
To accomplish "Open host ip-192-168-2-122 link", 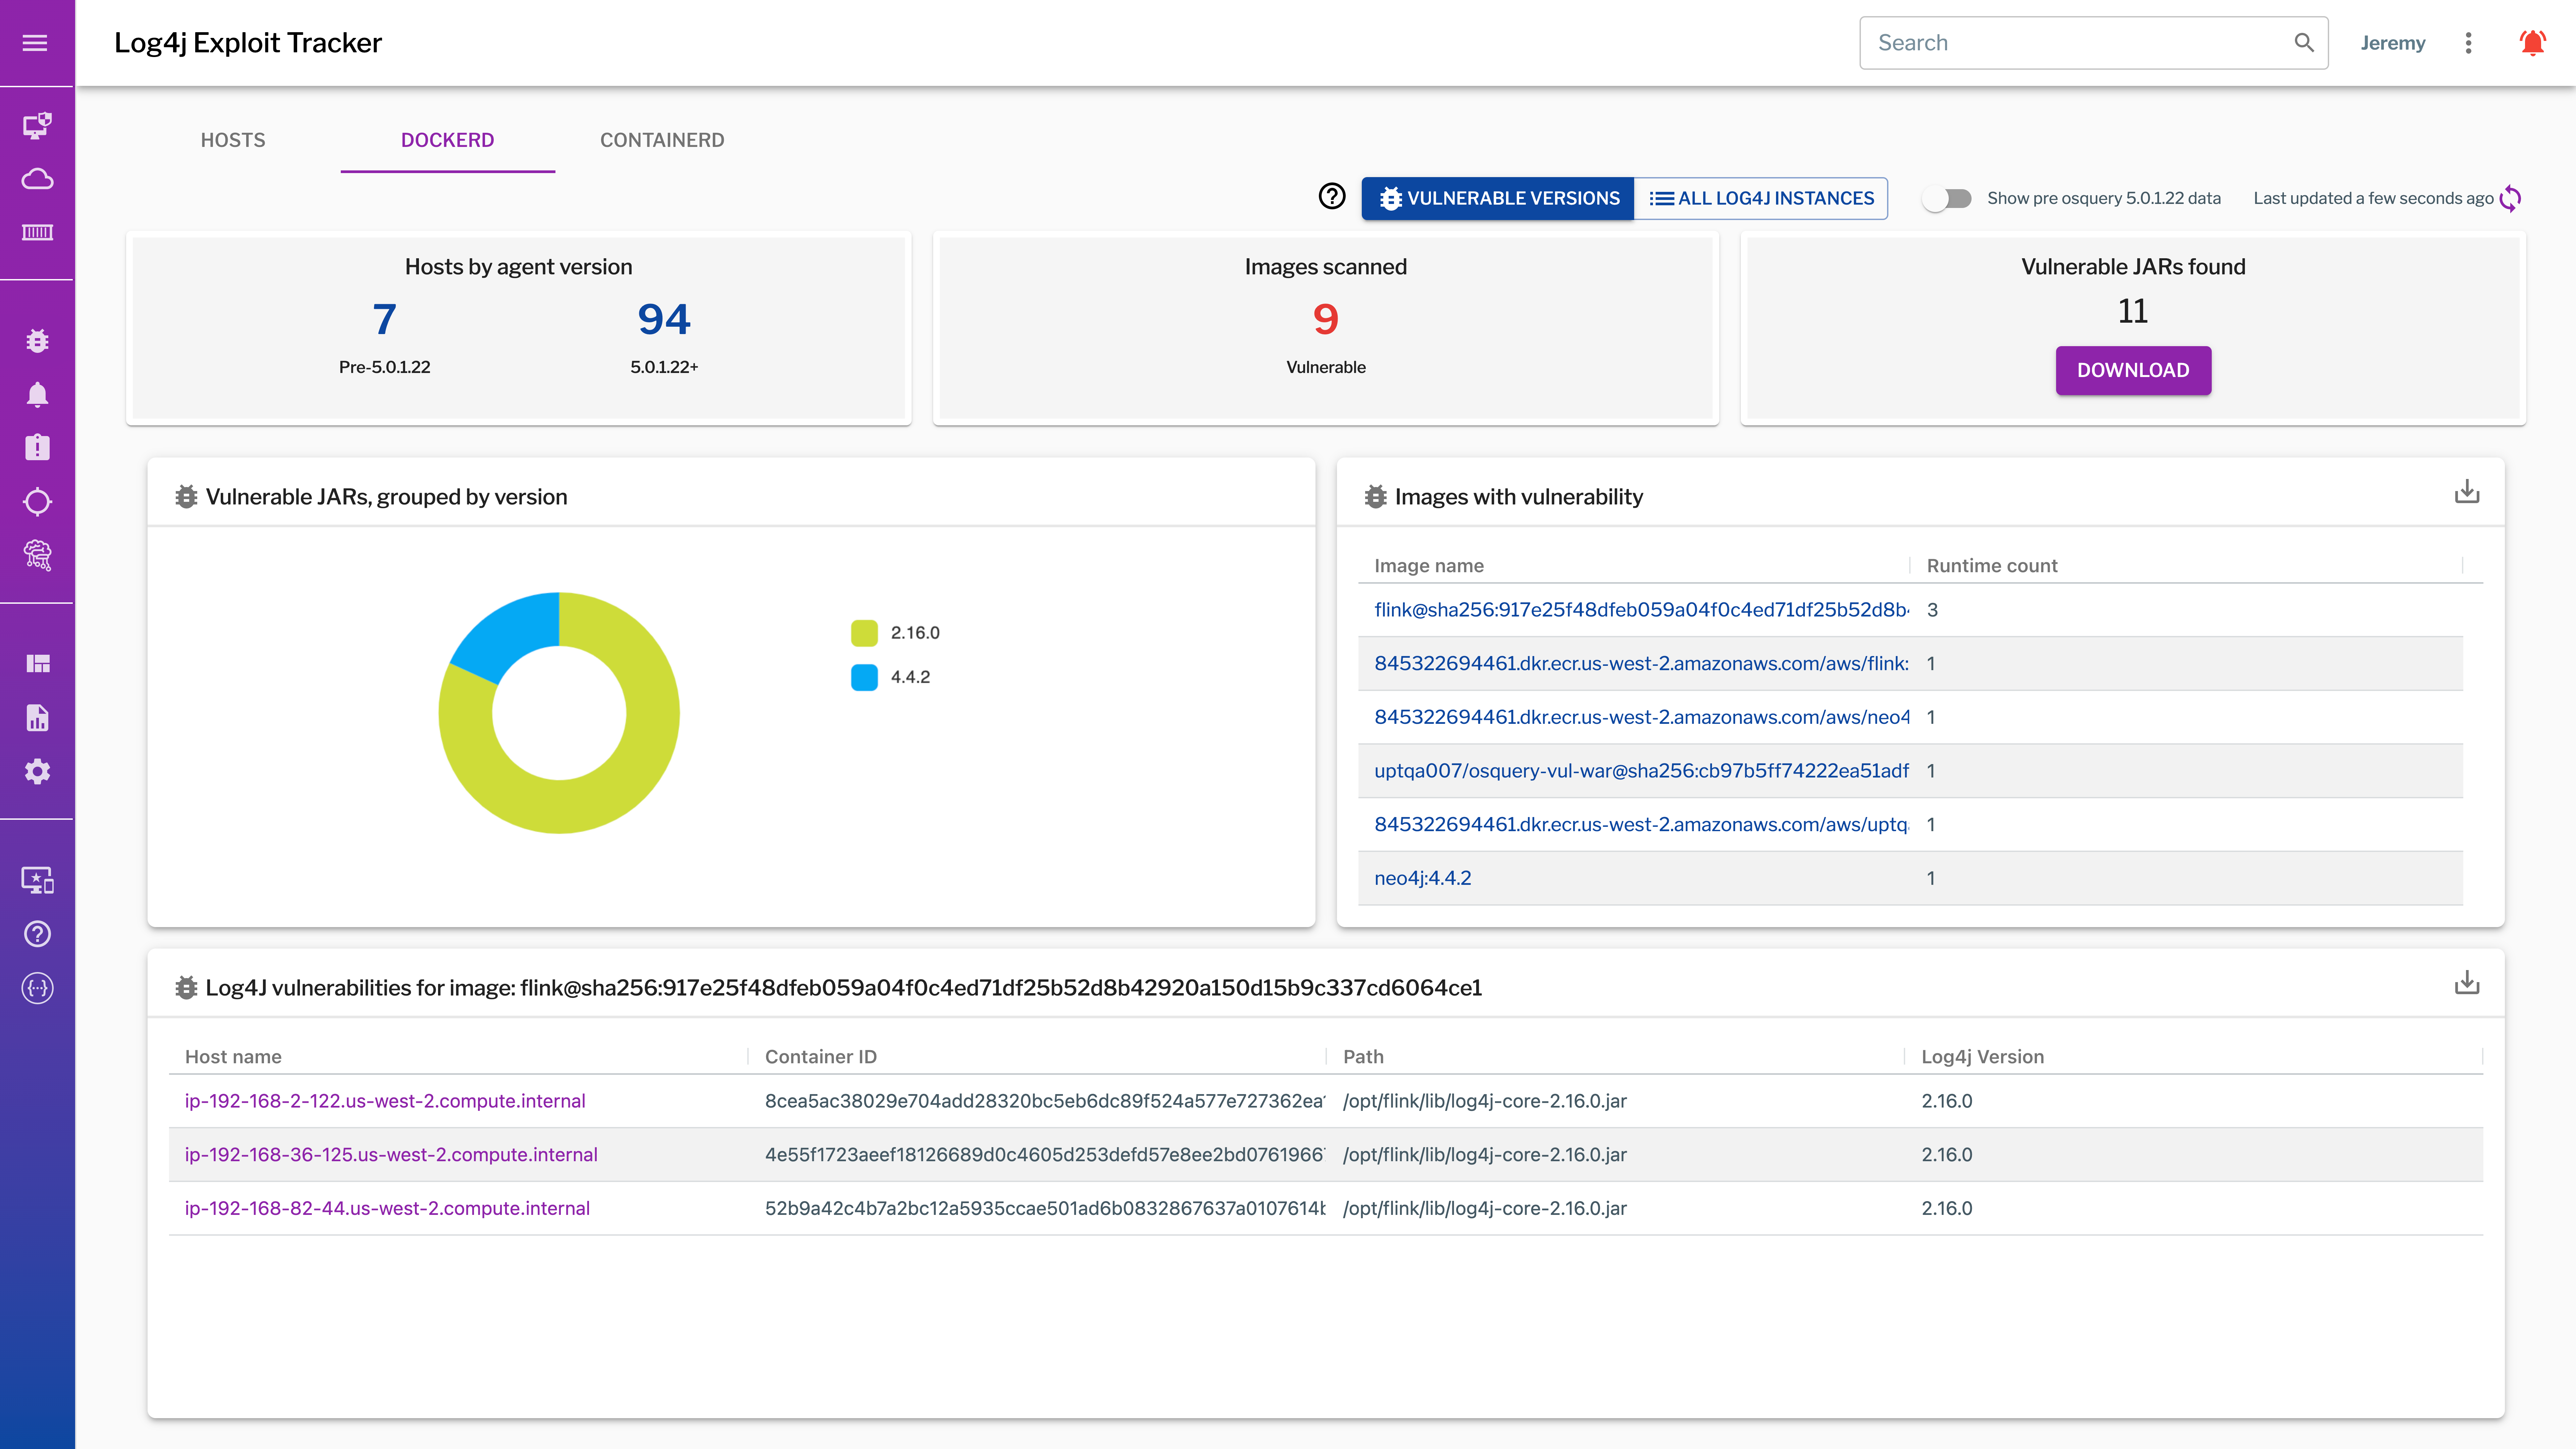I will [x=385, y=1101].
